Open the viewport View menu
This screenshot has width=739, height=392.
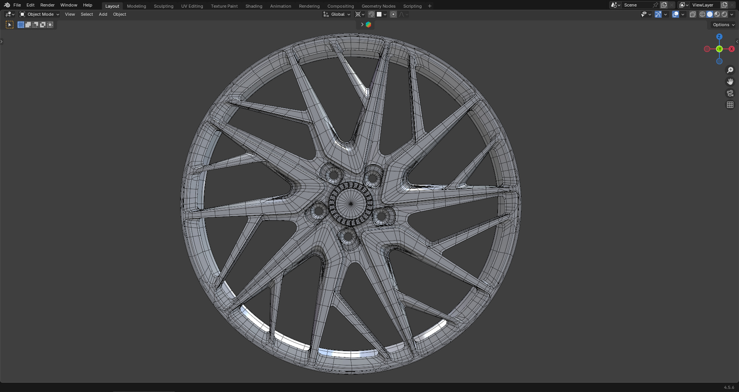pos(70,14)
